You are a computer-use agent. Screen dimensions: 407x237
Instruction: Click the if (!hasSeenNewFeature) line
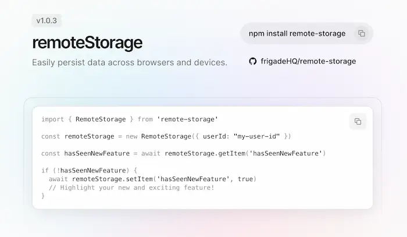pos(89,171)
